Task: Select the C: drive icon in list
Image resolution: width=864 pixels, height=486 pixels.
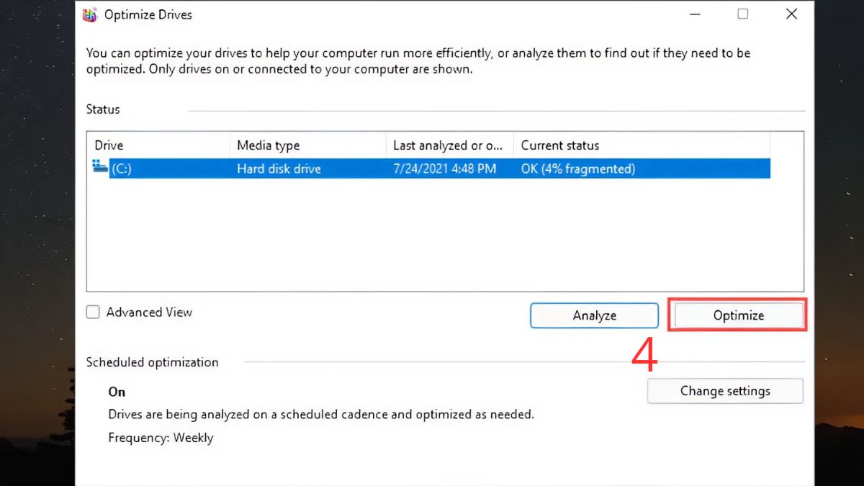Action: (x=100, y=168)
